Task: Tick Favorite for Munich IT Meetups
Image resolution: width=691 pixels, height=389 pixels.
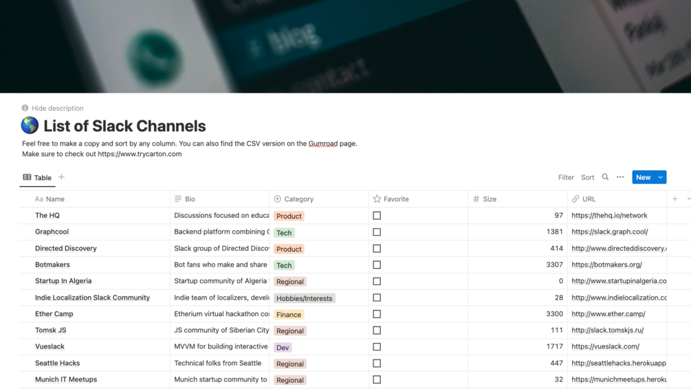Action: coord(377,380)
